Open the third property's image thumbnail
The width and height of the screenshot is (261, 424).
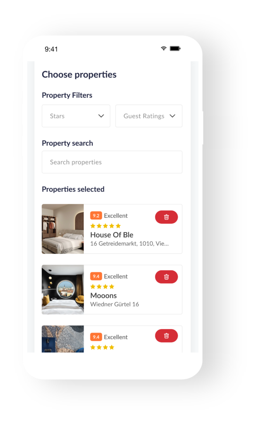click(63, 339)
